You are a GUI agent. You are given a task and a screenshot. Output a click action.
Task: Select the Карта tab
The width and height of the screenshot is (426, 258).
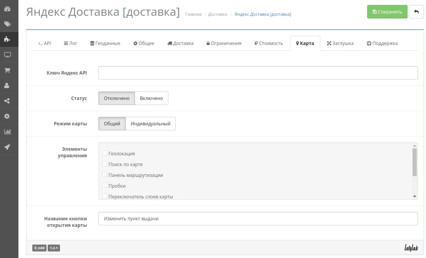(305, 43)
